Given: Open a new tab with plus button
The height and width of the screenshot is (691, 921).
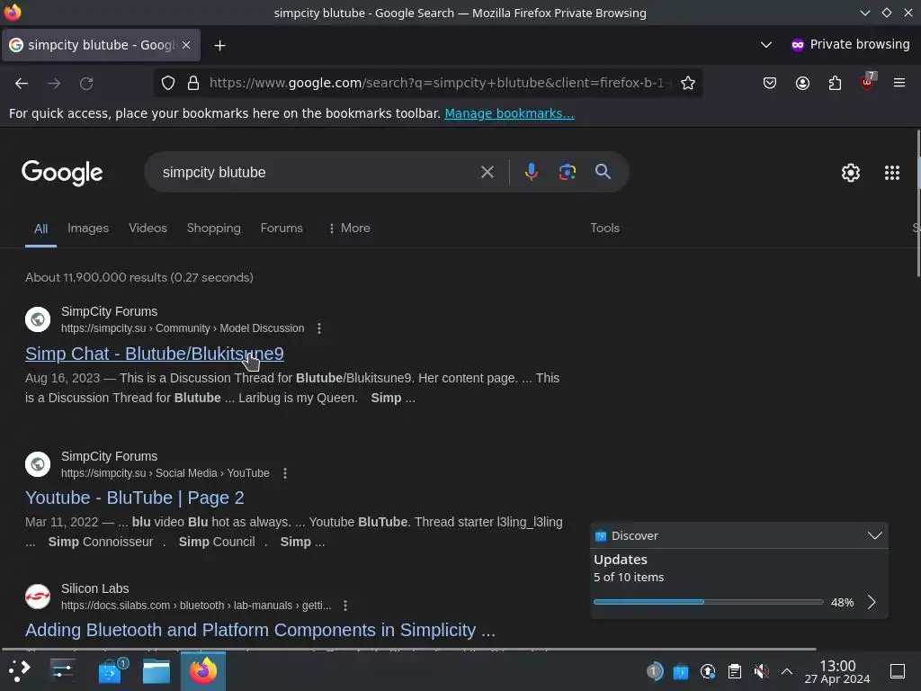Looking at the screenshot, I should click(x=219, y=45).
